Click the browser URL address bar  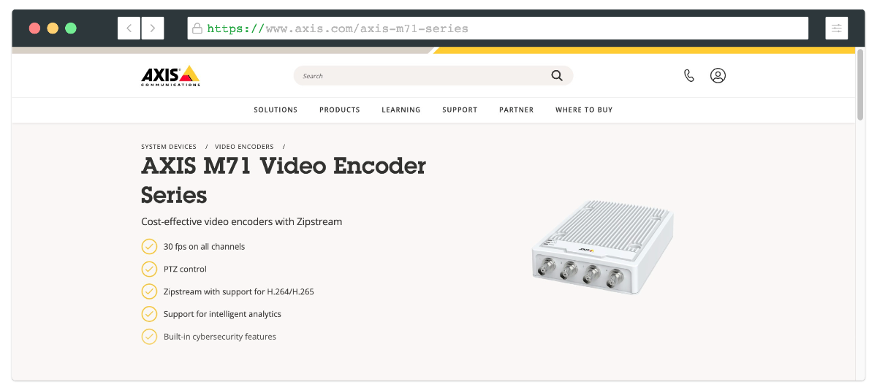[x=498, y=28]
